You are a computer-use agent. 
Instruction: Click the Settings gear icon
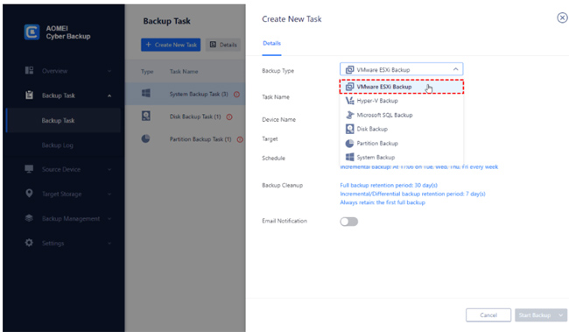point(29,243)
